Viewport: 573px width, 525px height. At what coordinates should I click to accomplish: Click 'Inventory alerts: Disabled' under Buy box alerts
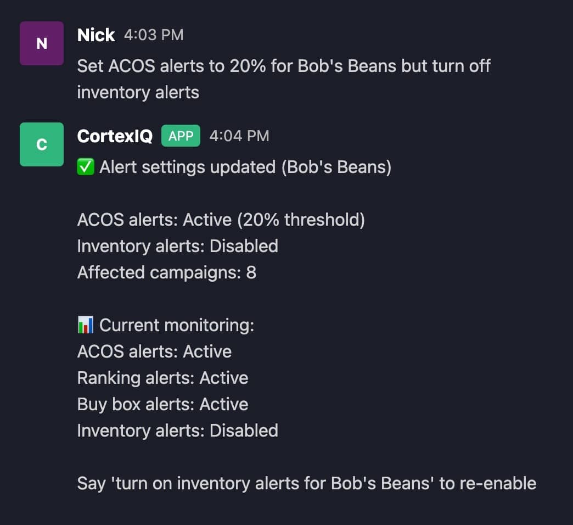click(177, 431)
